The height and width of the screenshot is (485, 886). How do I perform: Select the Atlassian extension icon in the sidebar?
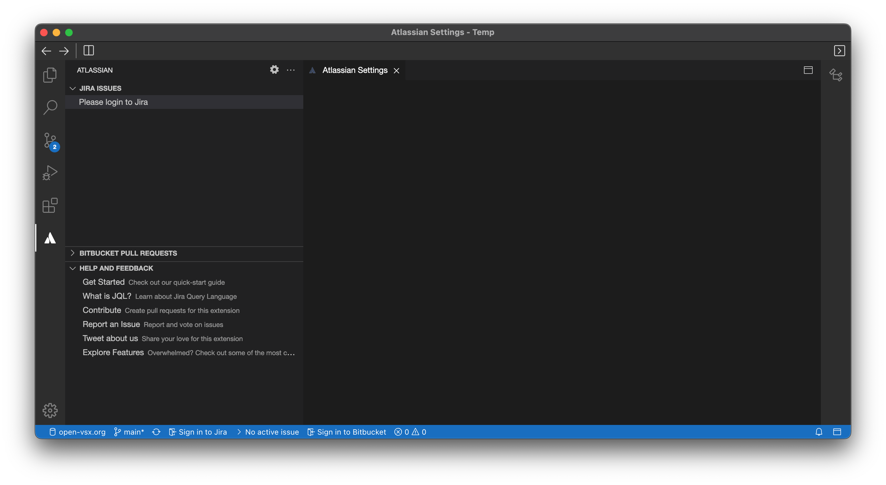pos(50,238)
